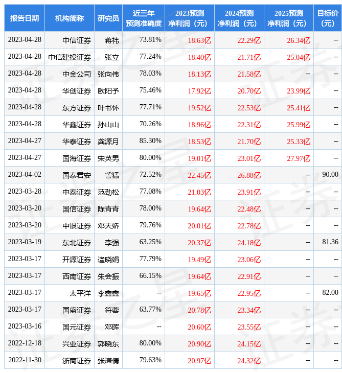The height and width of the screenshot is (373, 342).
Task: Click the 85.30% accuracy value
Action: (150, 141)
